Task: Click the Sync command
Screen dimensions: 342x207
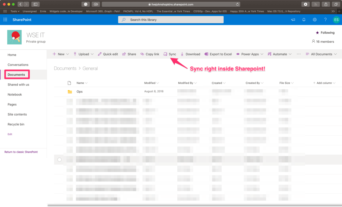Action: (170, 54)
